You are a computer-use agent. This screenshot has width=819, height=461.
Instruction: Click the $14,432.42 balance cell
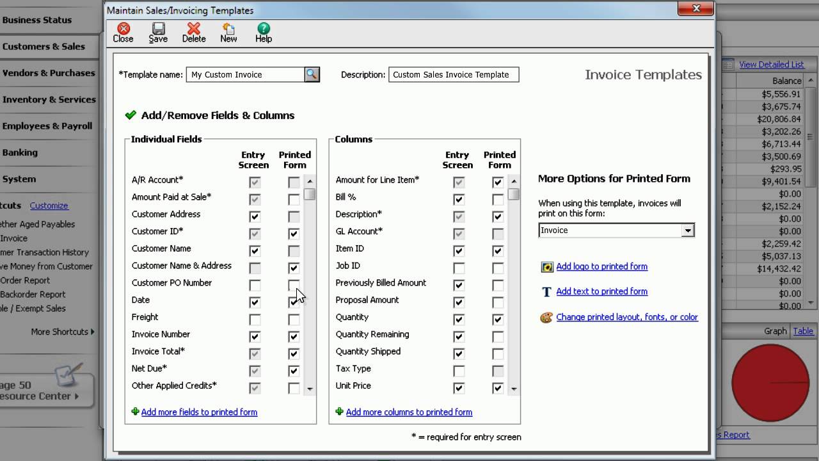point(770,269)
